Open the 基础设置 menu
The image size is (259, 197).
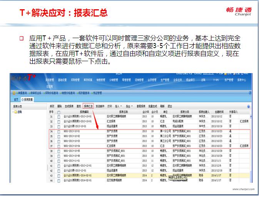62,80
